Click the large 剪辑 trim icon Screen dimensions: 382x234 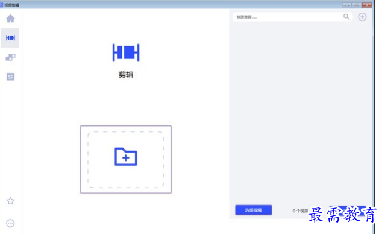(x=126, y=52)
